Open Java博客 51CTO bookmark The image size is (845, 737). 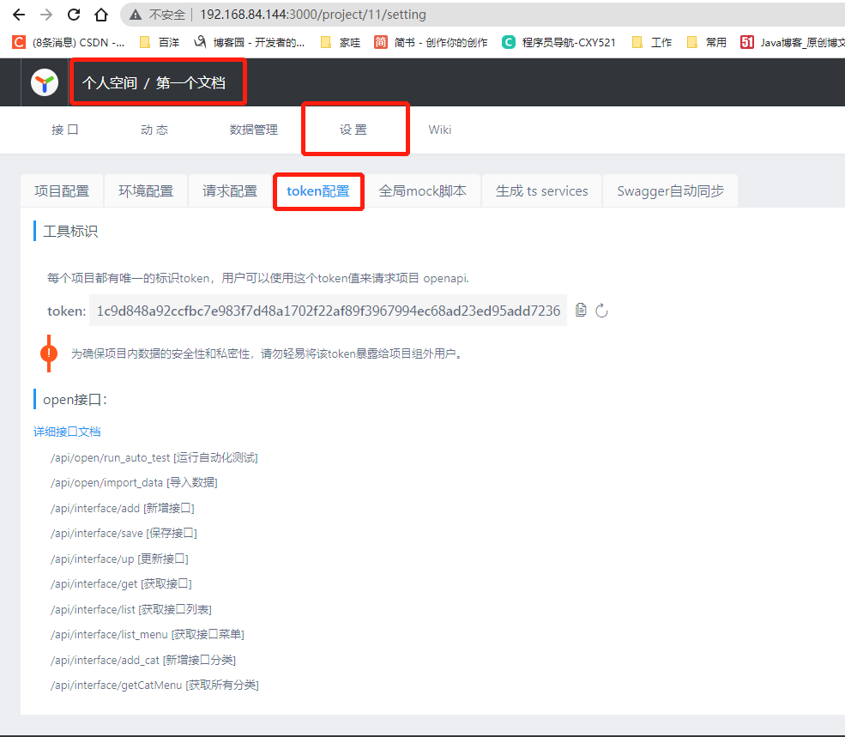[792, 42]
